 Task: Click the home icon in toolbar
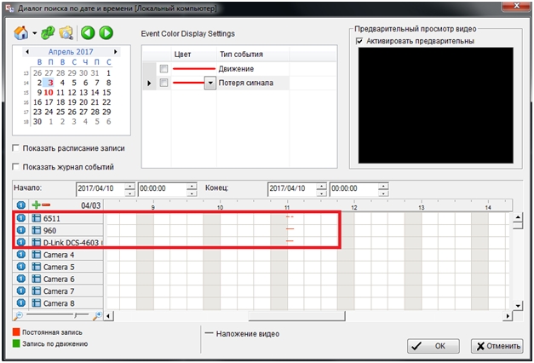(x=21, y=33)
